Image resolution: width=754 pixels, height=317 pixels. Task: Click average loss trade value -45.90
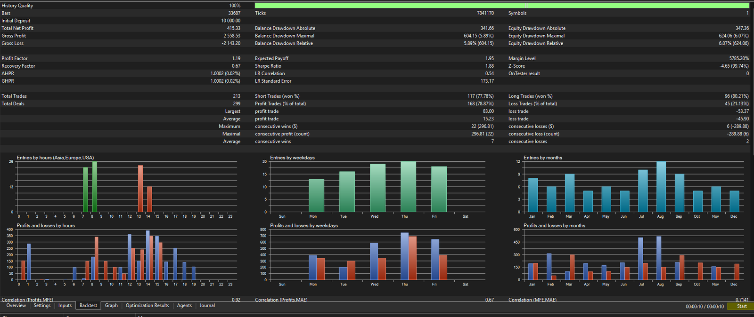click(743, 119)
